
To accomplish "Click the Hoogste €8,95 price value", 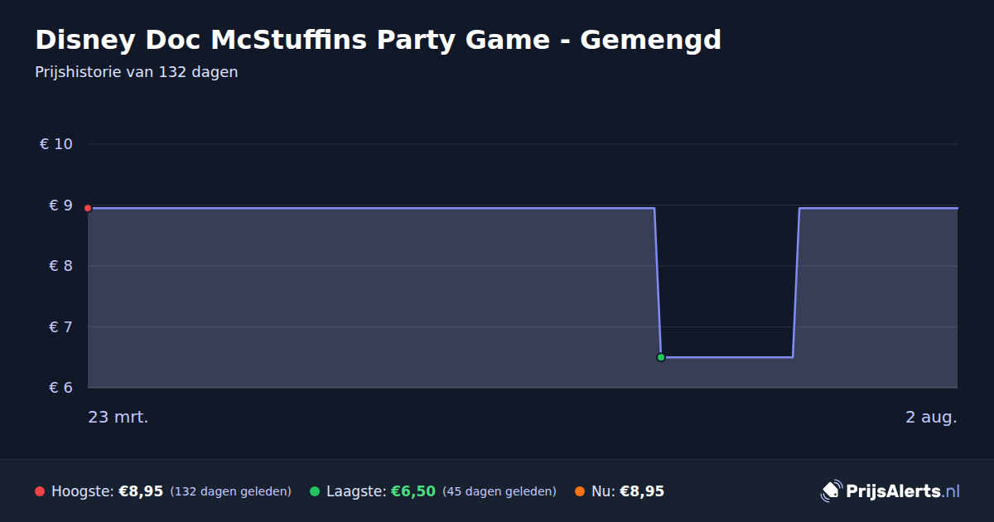I will click(x=141, y=491).
